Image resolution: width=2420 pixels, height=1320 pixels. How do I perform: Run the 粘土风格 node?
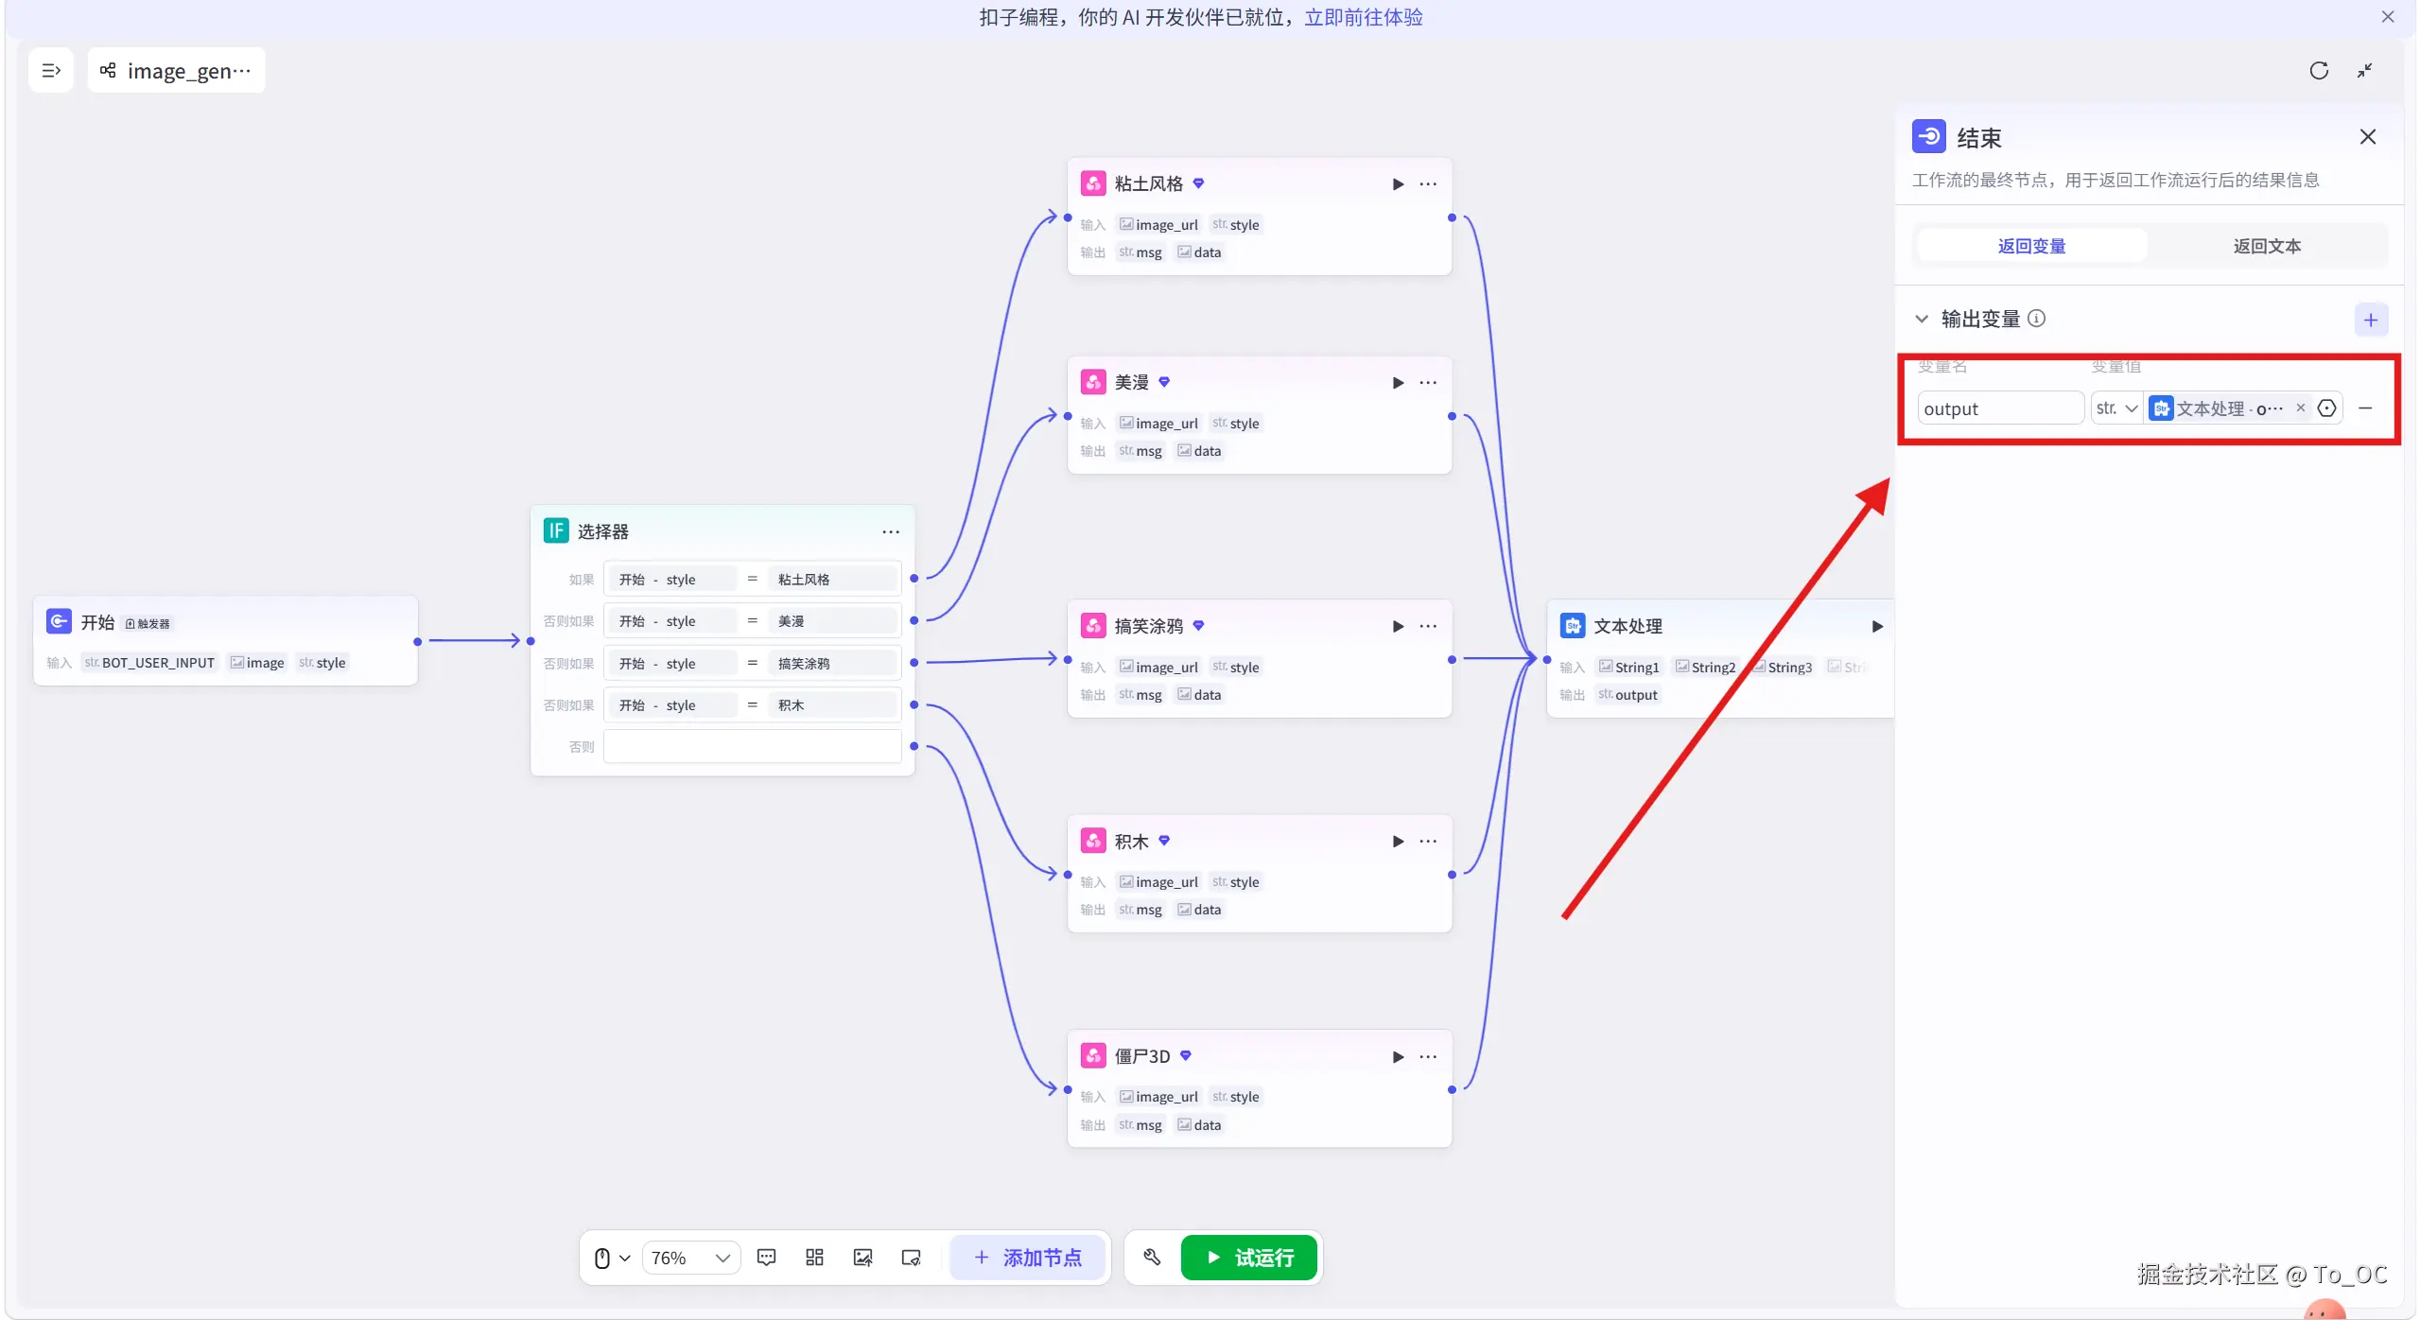[1397, 184]
